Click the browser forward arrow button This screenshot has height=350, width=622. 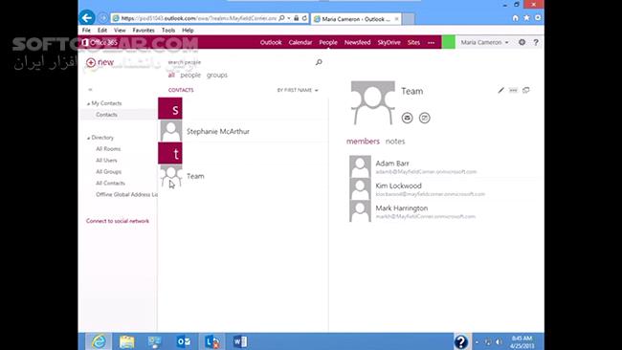point(102,18)
